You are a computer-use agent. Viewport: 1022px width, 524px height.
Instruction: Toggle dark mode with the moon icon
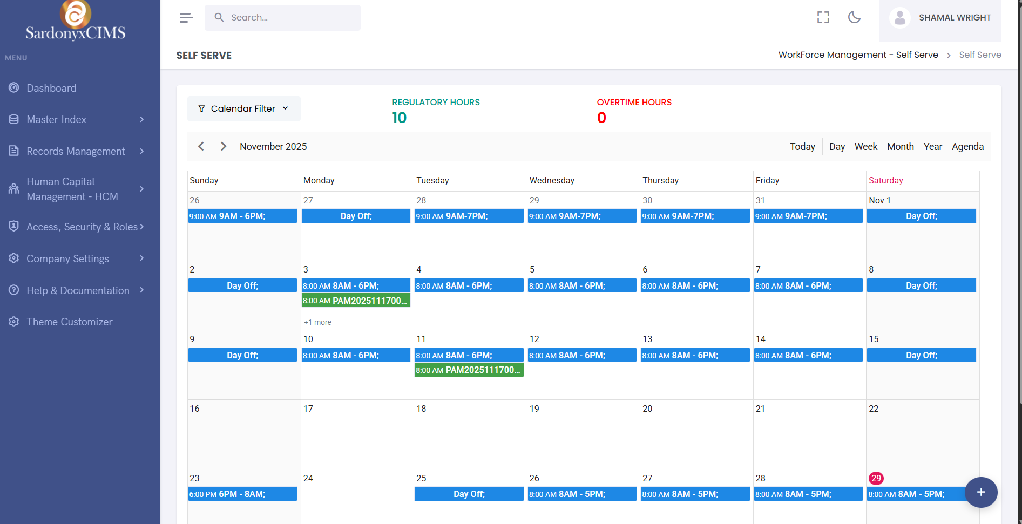(x=854, y=17)
